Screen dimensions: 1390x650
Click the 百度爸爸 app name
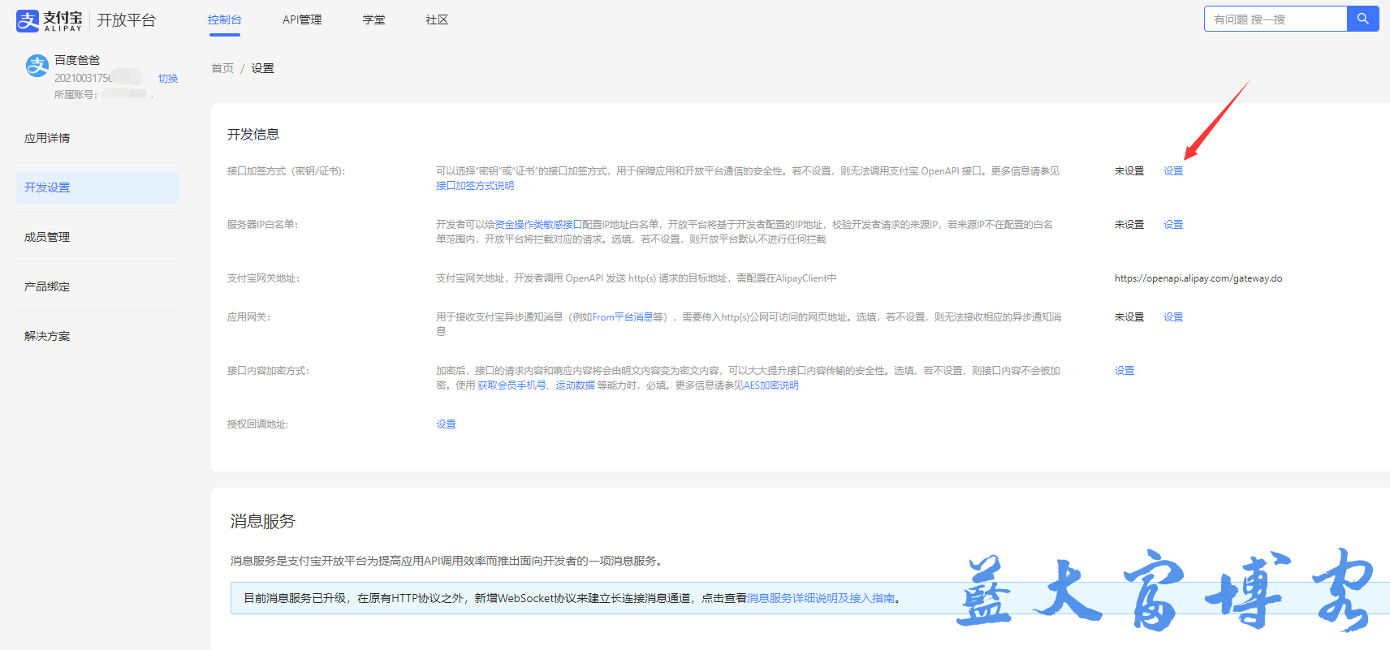point(77,60)
